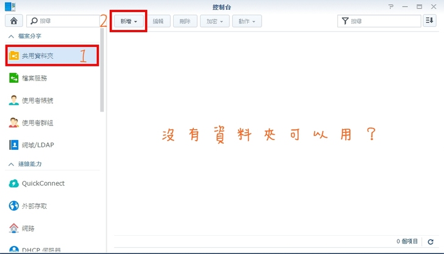Click the Edit (編輯) button
The width and height of the screenshot is (444, 254).
pos(159,21)
